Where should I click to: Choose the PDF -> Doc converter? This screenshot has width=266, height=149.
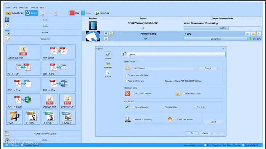coord(59,84)
